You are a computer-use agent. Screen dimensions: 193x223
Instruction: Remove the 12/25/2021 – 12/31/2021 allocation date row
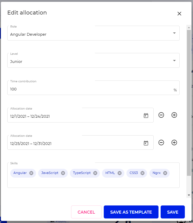coord(161,143)
